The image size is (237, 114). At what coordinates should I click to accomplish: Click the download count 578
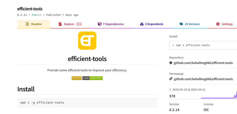(172, 96)
